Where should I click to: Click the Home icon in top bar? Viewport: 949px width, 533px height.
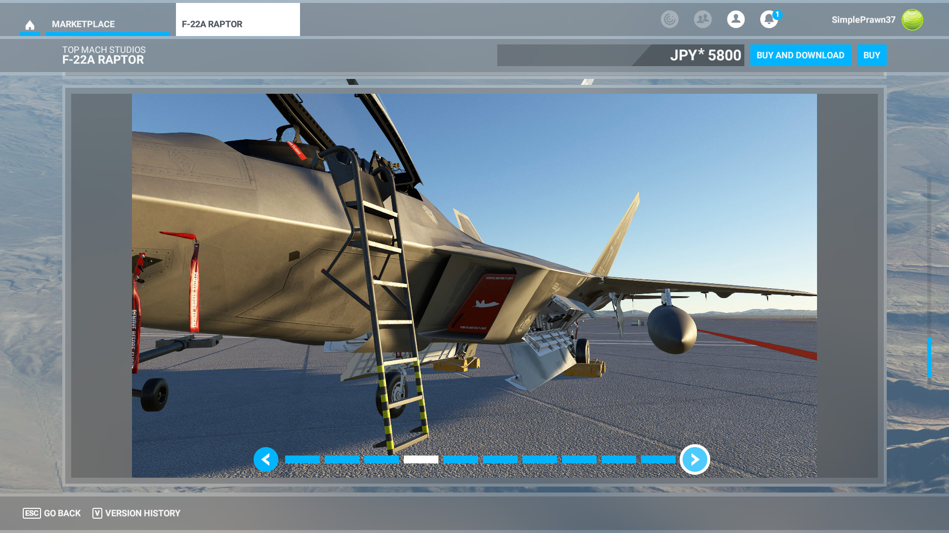tap(30, 25)
